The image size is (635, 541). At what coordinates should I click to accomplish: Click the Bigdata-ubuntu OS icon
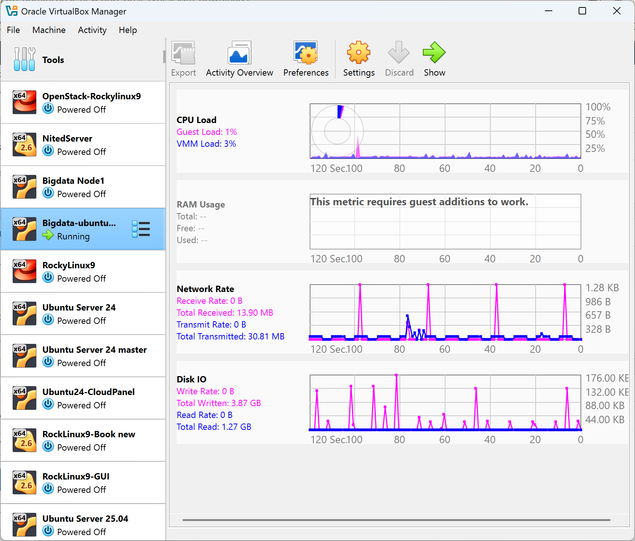[x=24, y=229]
